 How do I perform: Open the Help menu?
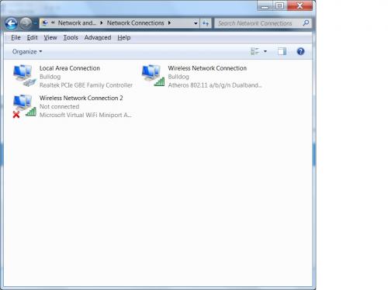click(x=124, y=38)
